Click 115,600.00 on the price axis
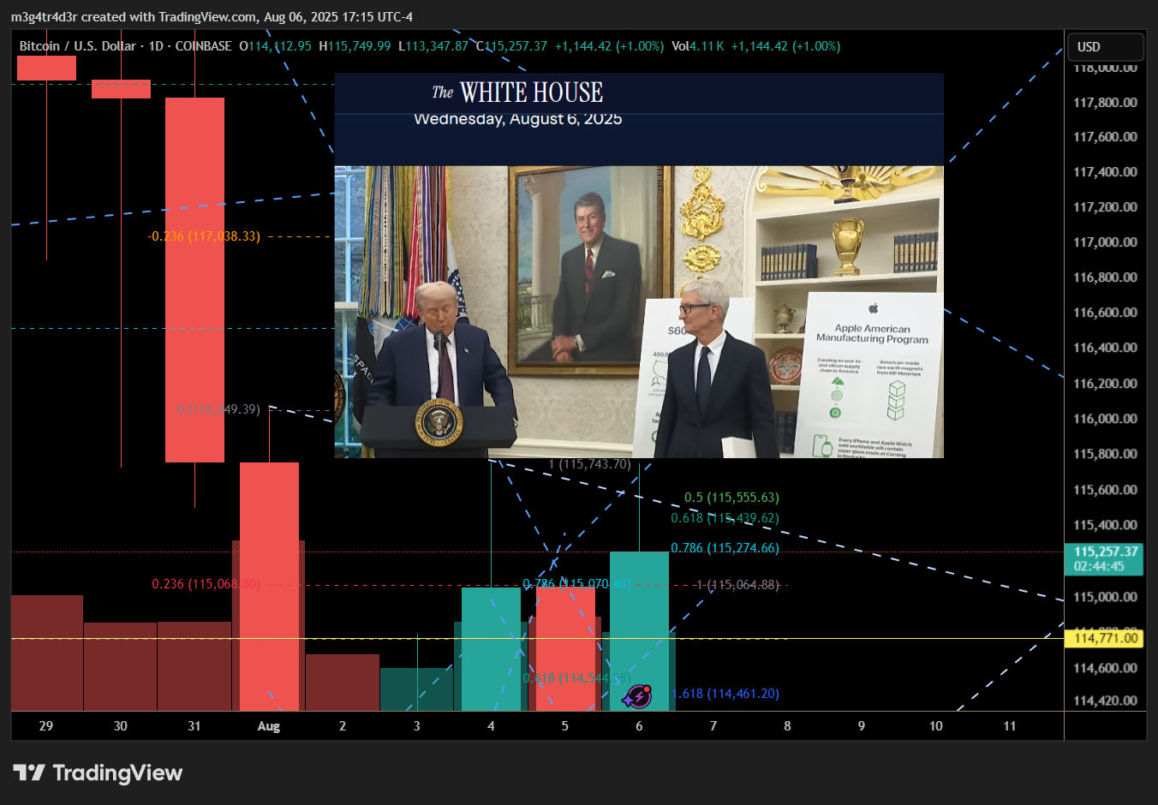The height and width of the screenshot is (805, 1158). pyautogui.click(x=1106, y=490)
